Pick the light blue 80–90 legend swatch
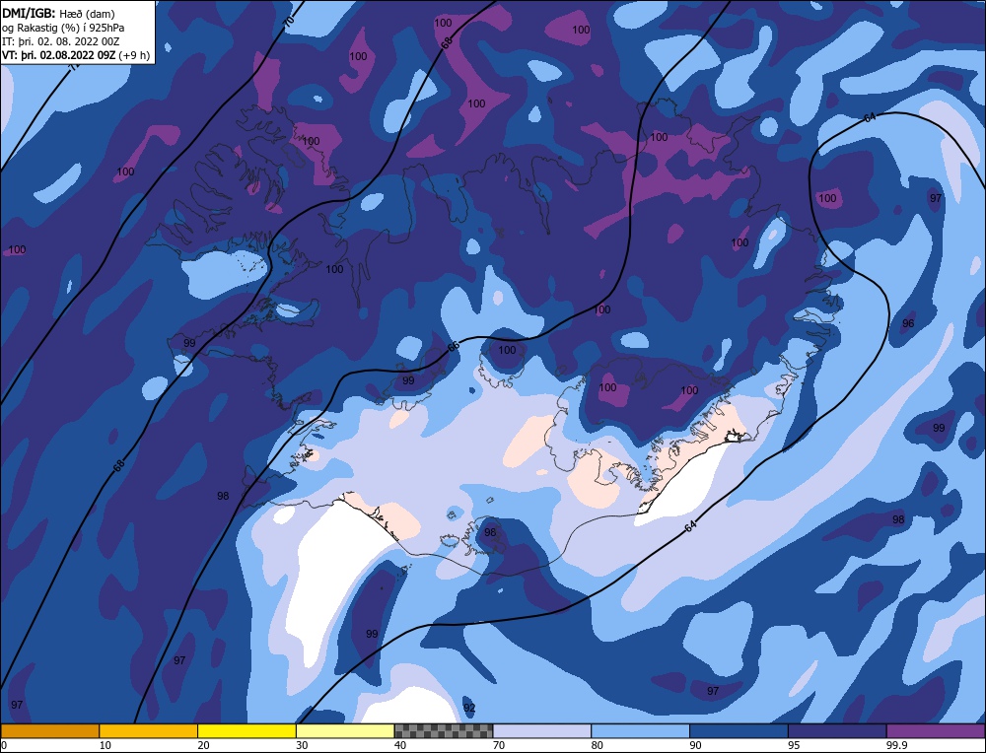Image resolution: width=986 pixels, height=753 pixels. point(640,730)
